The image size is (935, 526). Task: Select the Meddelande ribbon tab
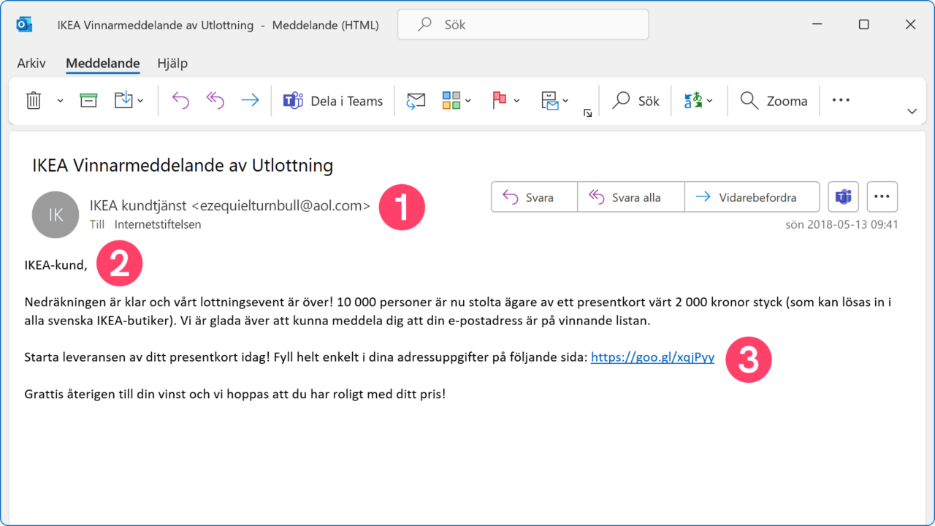(103, 64)
